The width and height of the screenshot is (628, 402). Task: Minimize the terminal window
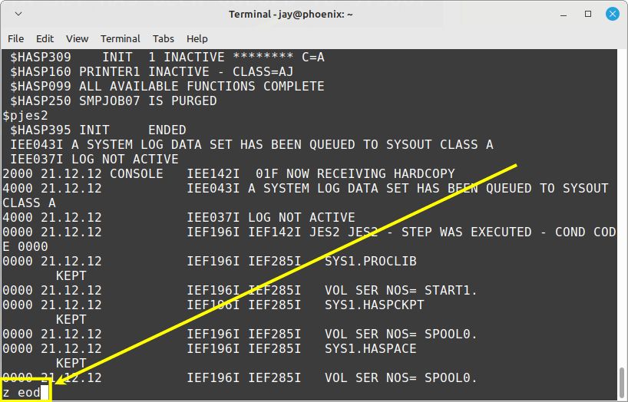point(564,15)
